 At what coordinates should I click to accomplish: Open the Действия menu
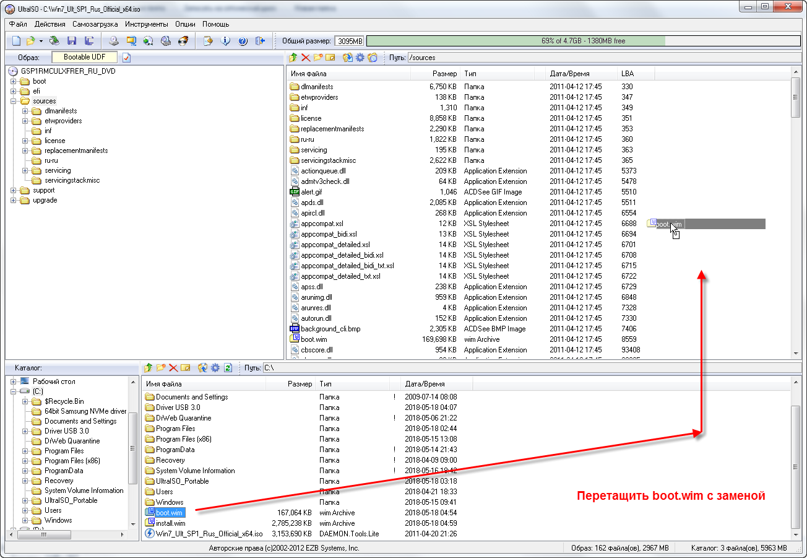(x=50, y=24)
